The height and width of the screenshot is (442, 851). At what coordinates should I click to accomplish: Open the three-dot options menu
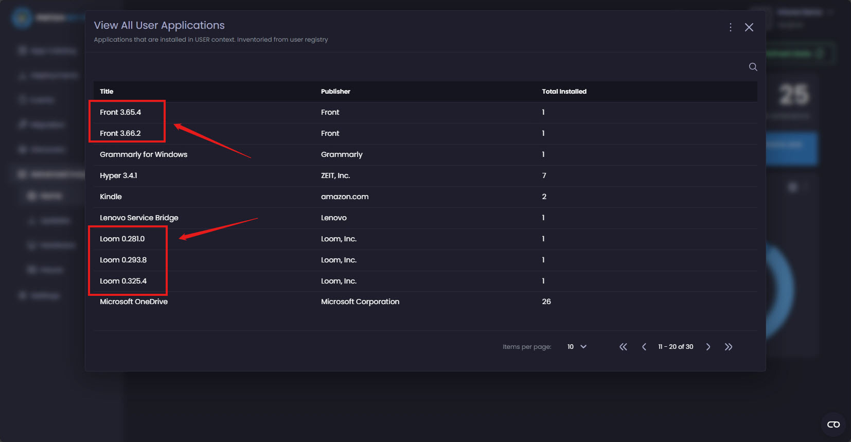731,27
